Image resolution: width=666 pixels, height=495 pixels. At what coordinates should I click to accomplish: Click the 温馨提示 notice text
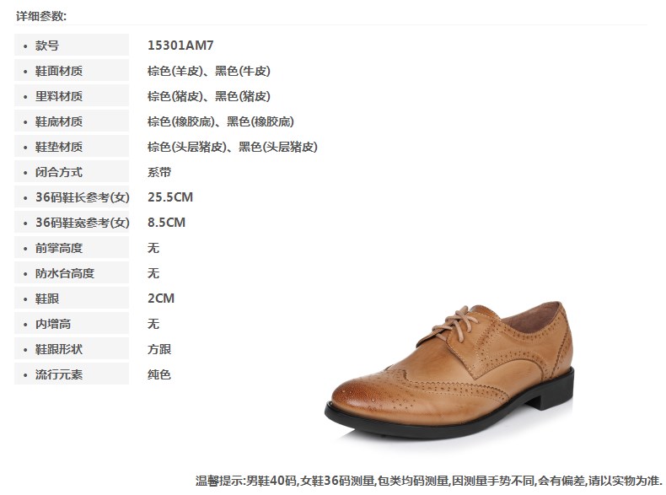pyautogui.click(x=428, y=481)
